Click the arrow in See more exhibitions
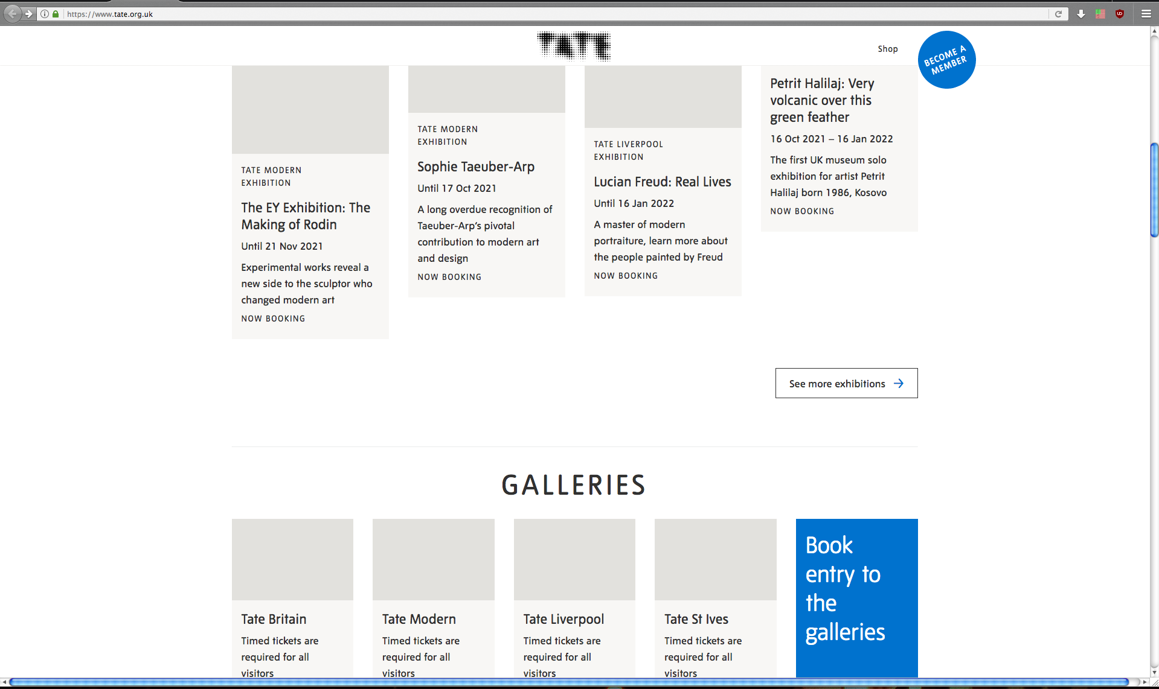The width and height of the screenshot is (1159, 689). coord(899,383)
